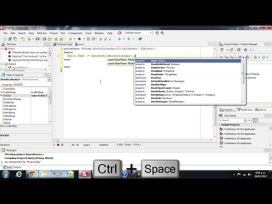Image resolution: width=272 pixels, height=204 pixels.
Task: Click the Windows Start button
Action: coord(6,174)
